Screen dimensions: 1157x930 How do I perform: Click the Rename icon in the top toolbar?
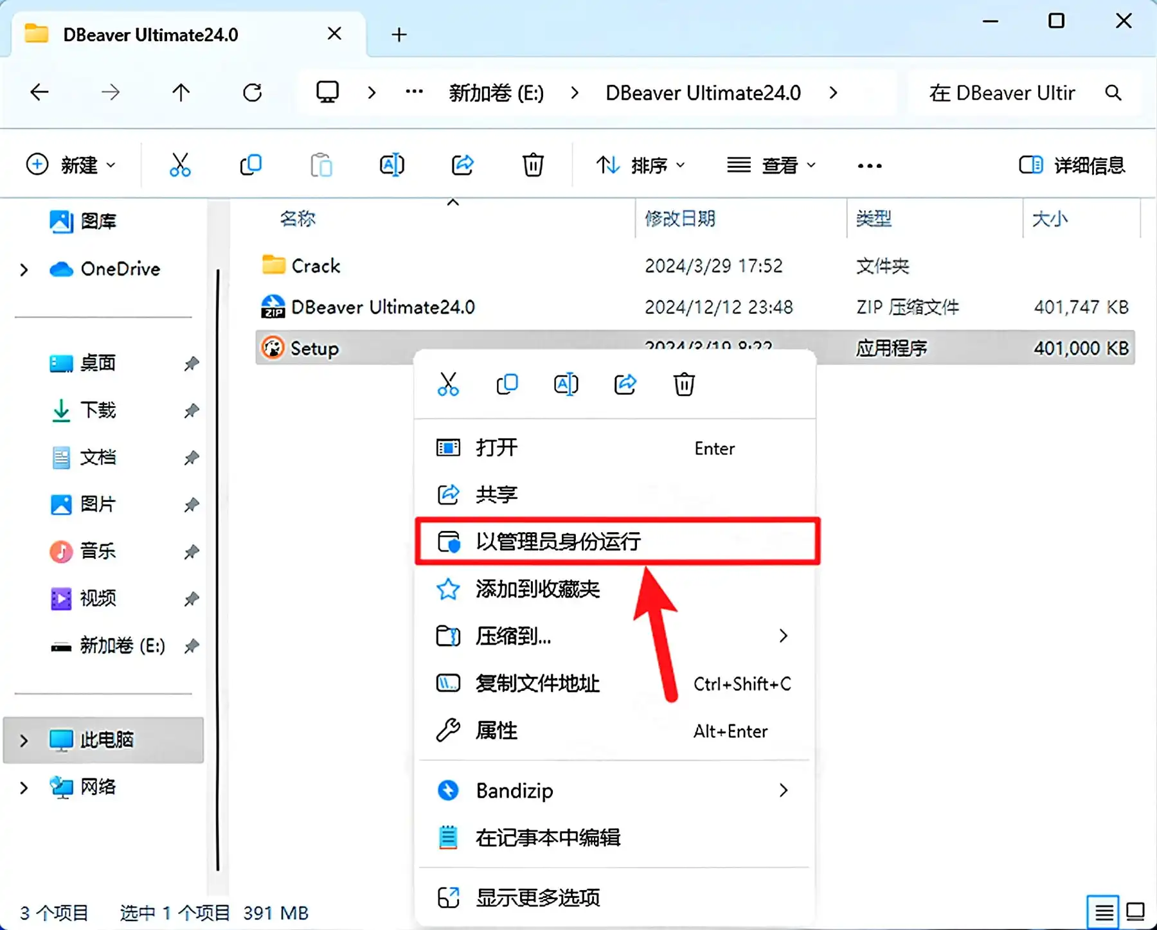pos(392,165)
